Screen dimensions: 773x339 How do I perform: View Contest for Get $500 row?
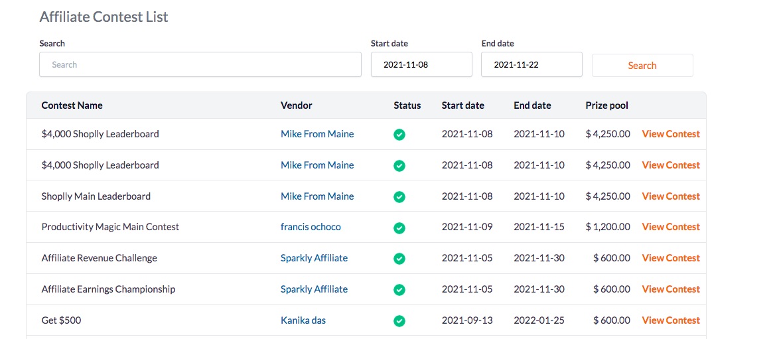[671, 320]
